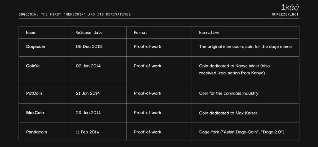The height and width of the screenshot is (147, 318).
Task: Select the 29 Jan 2014 date cell
Action: point(88,113)
